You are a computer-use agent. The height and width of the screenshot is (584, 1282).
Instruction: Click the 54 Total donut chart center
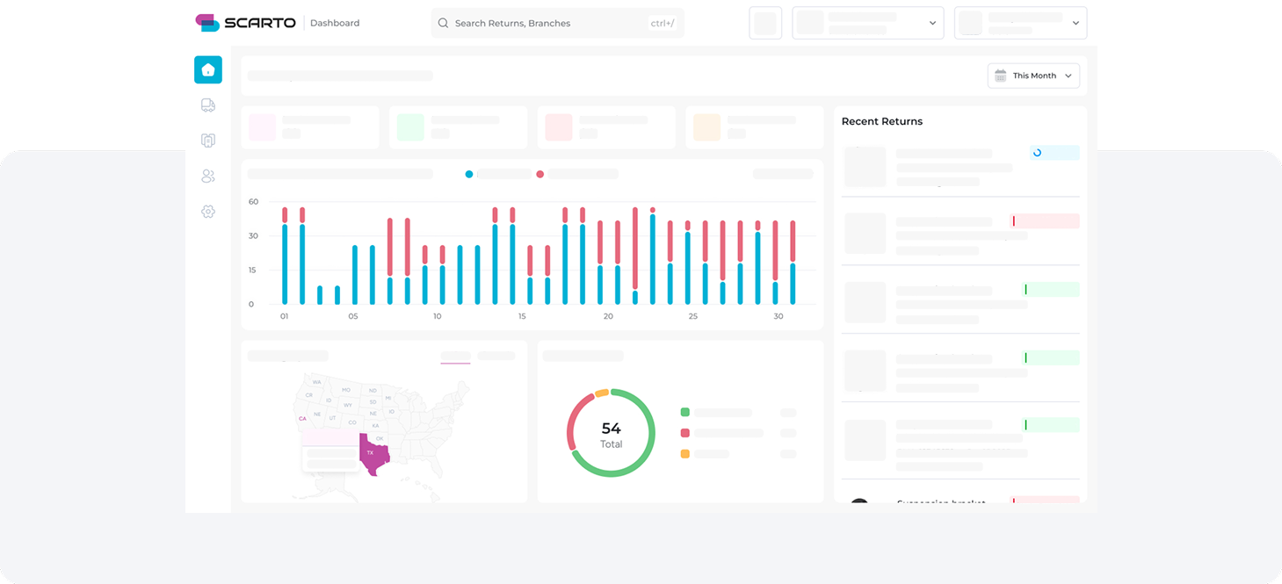[611, 434]
